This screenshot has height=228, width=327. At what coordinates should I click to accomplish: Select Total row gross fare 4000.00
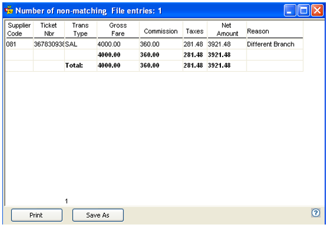pos(118,65)
